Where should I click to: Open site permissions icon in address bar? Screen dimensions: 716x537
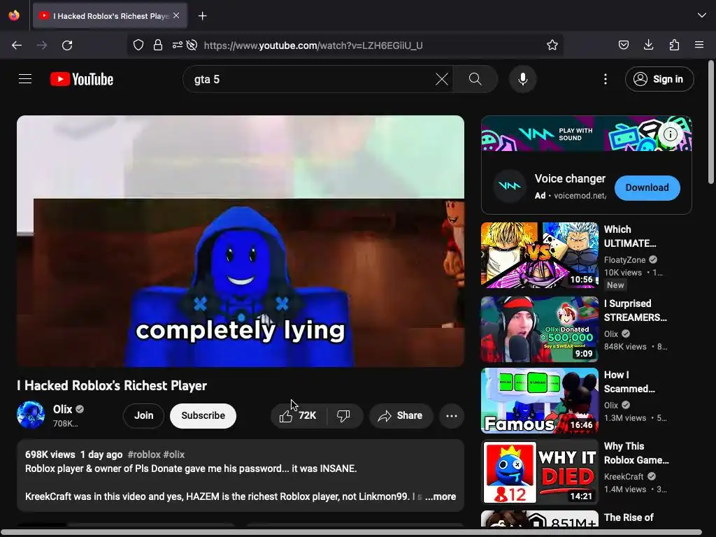pyautogui.click(x=177, y=45)
